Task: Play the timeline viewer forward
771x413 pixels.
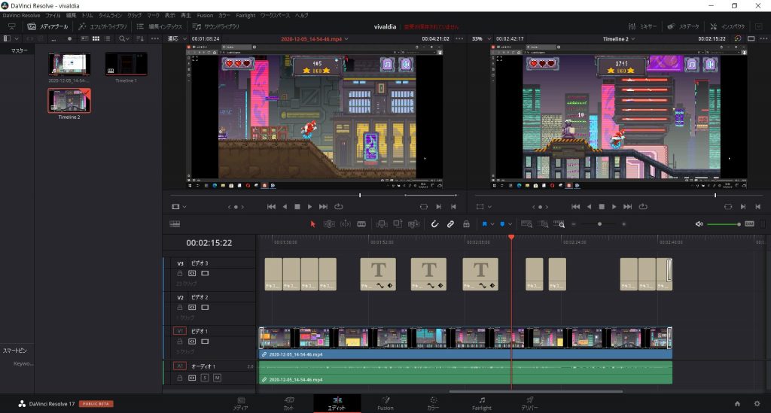Action: 614,207
